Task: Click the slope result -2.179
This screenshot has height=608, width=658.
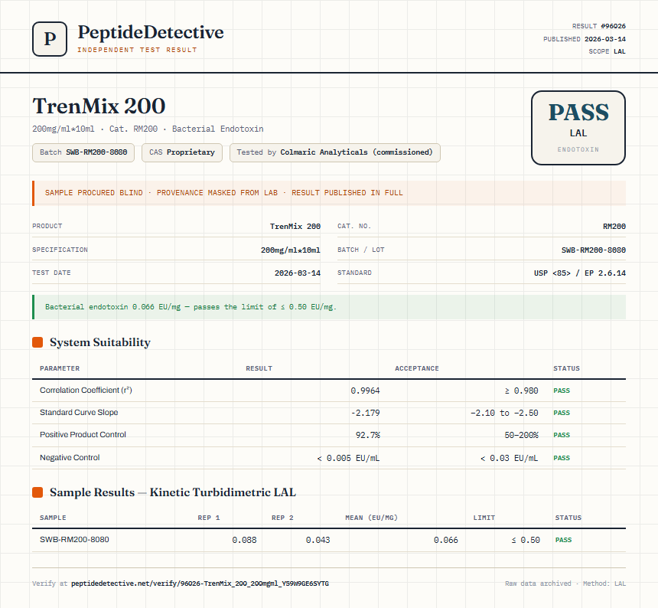Action: click(x=365, y=414)
